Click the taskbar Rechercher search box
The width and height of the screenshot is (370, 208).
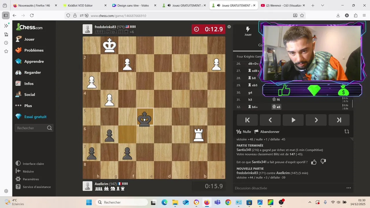tap(121, 202)
